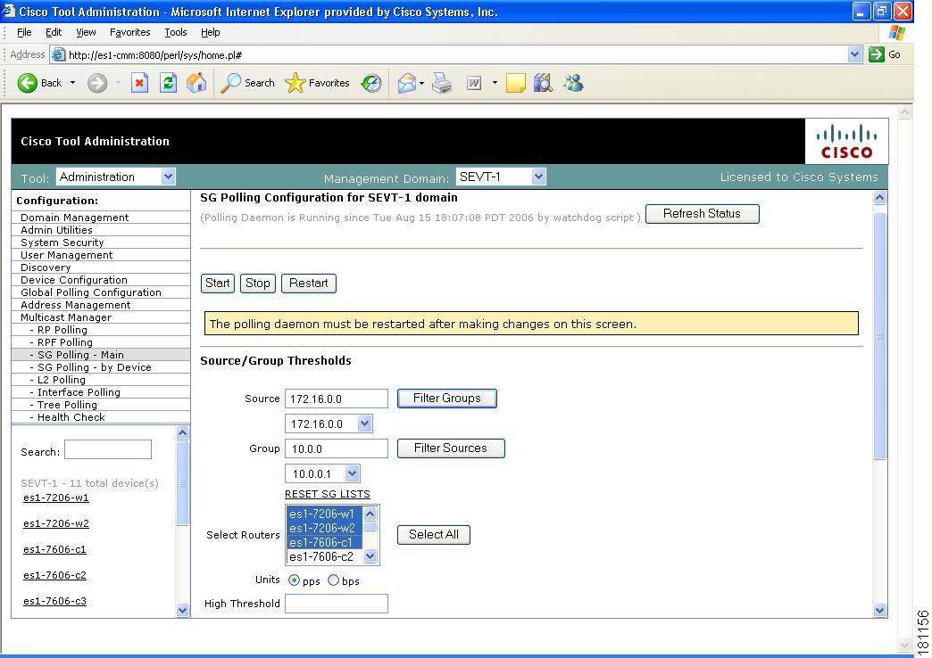Select the bps units radio button
The height and width of the screenshot is (658, 932).
pyautogui.click(x=334, y=580)
